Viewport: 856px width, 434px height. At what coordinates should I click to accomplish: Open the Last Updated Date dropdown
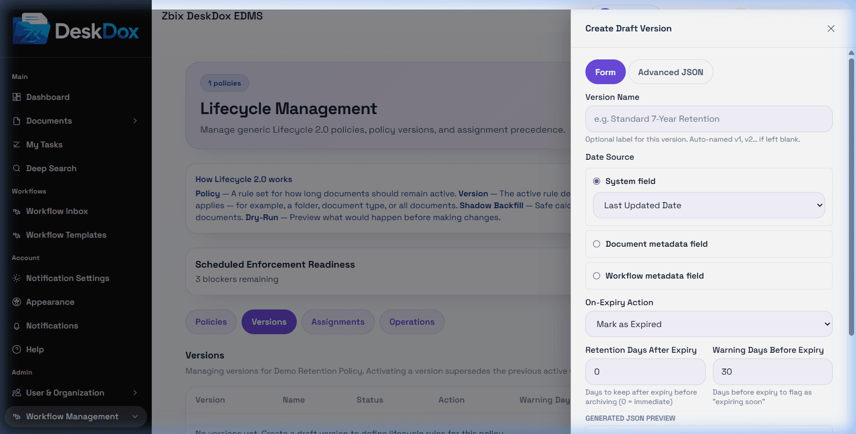click(709, 205)
